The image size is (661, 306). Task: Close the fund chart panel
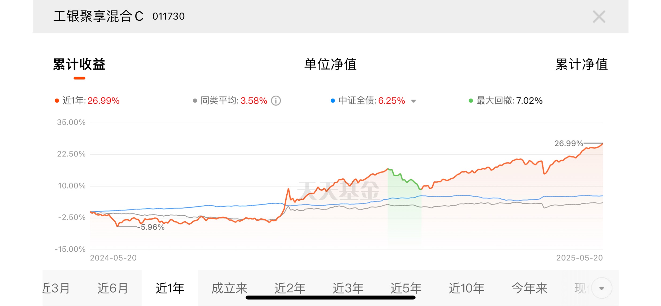point(599,17)
